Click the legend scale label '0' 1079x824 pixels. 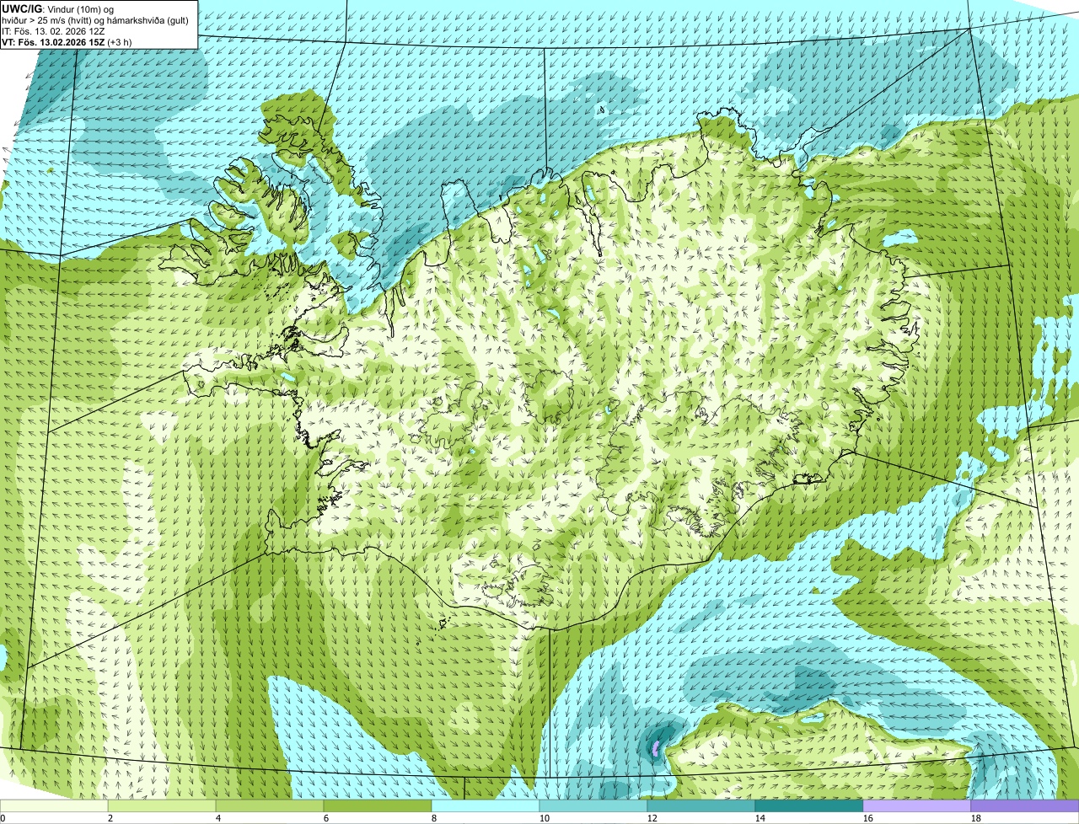[3, 818]
